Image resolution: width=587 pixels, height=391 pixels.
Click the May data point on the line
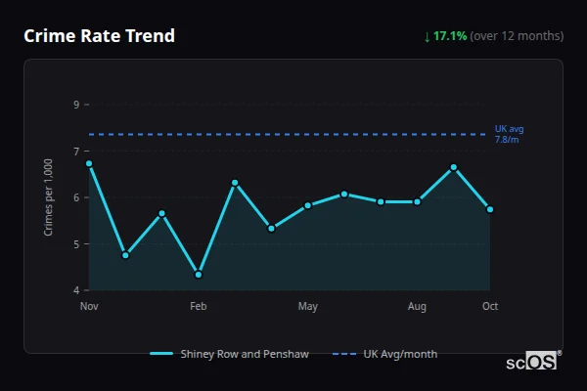(308, 205)
